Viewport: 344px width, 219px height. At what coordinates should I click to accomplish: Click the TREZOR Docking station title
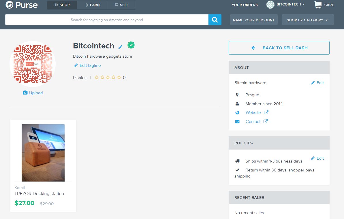[39, 194]
